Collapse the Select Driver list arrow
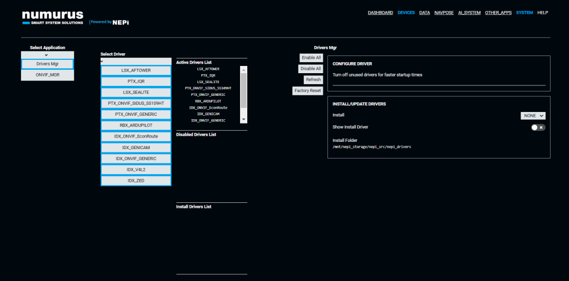Viewport: 569px width, 281px height. point(102,62)
